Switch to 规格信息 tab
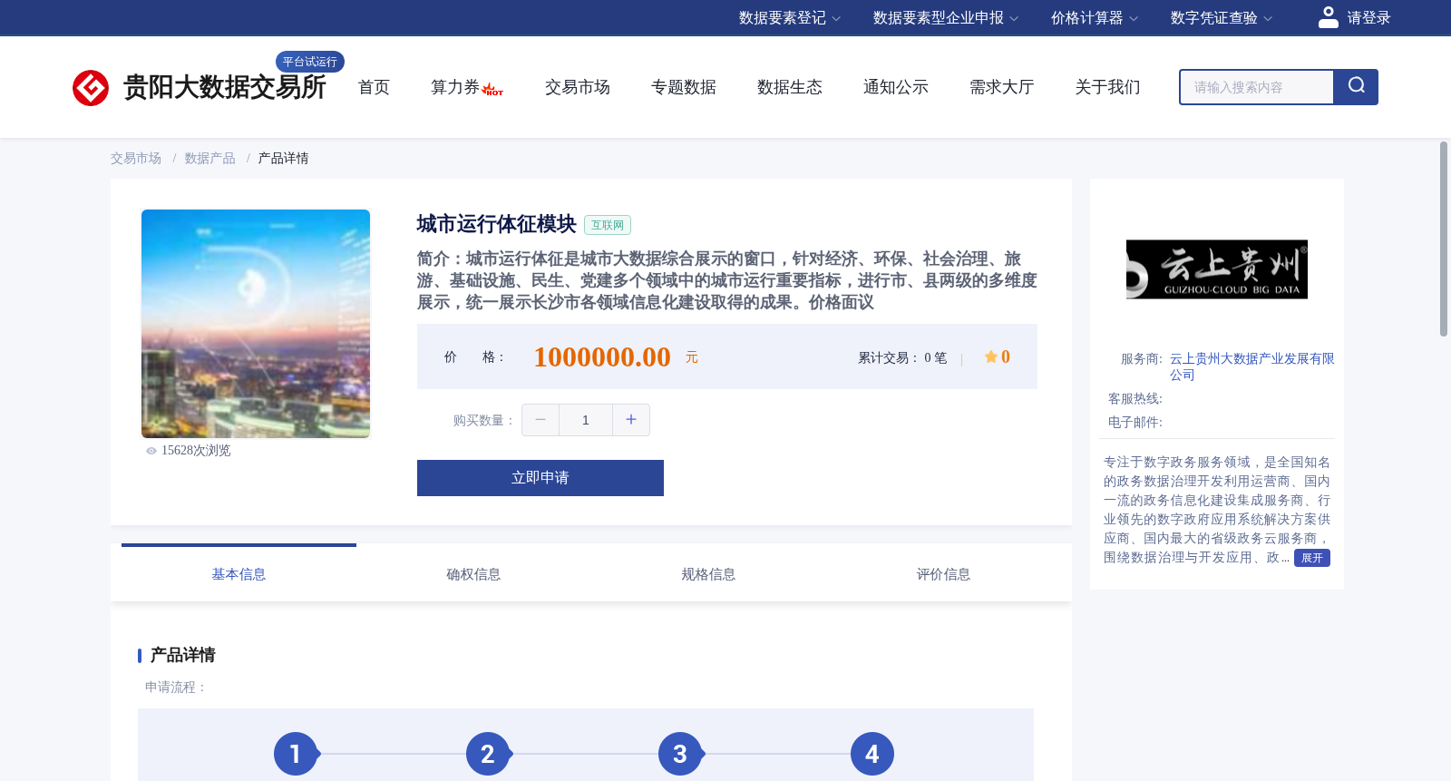Image resolution: width=1451 pixels, height=781 pixels. [x=708, y=574]
